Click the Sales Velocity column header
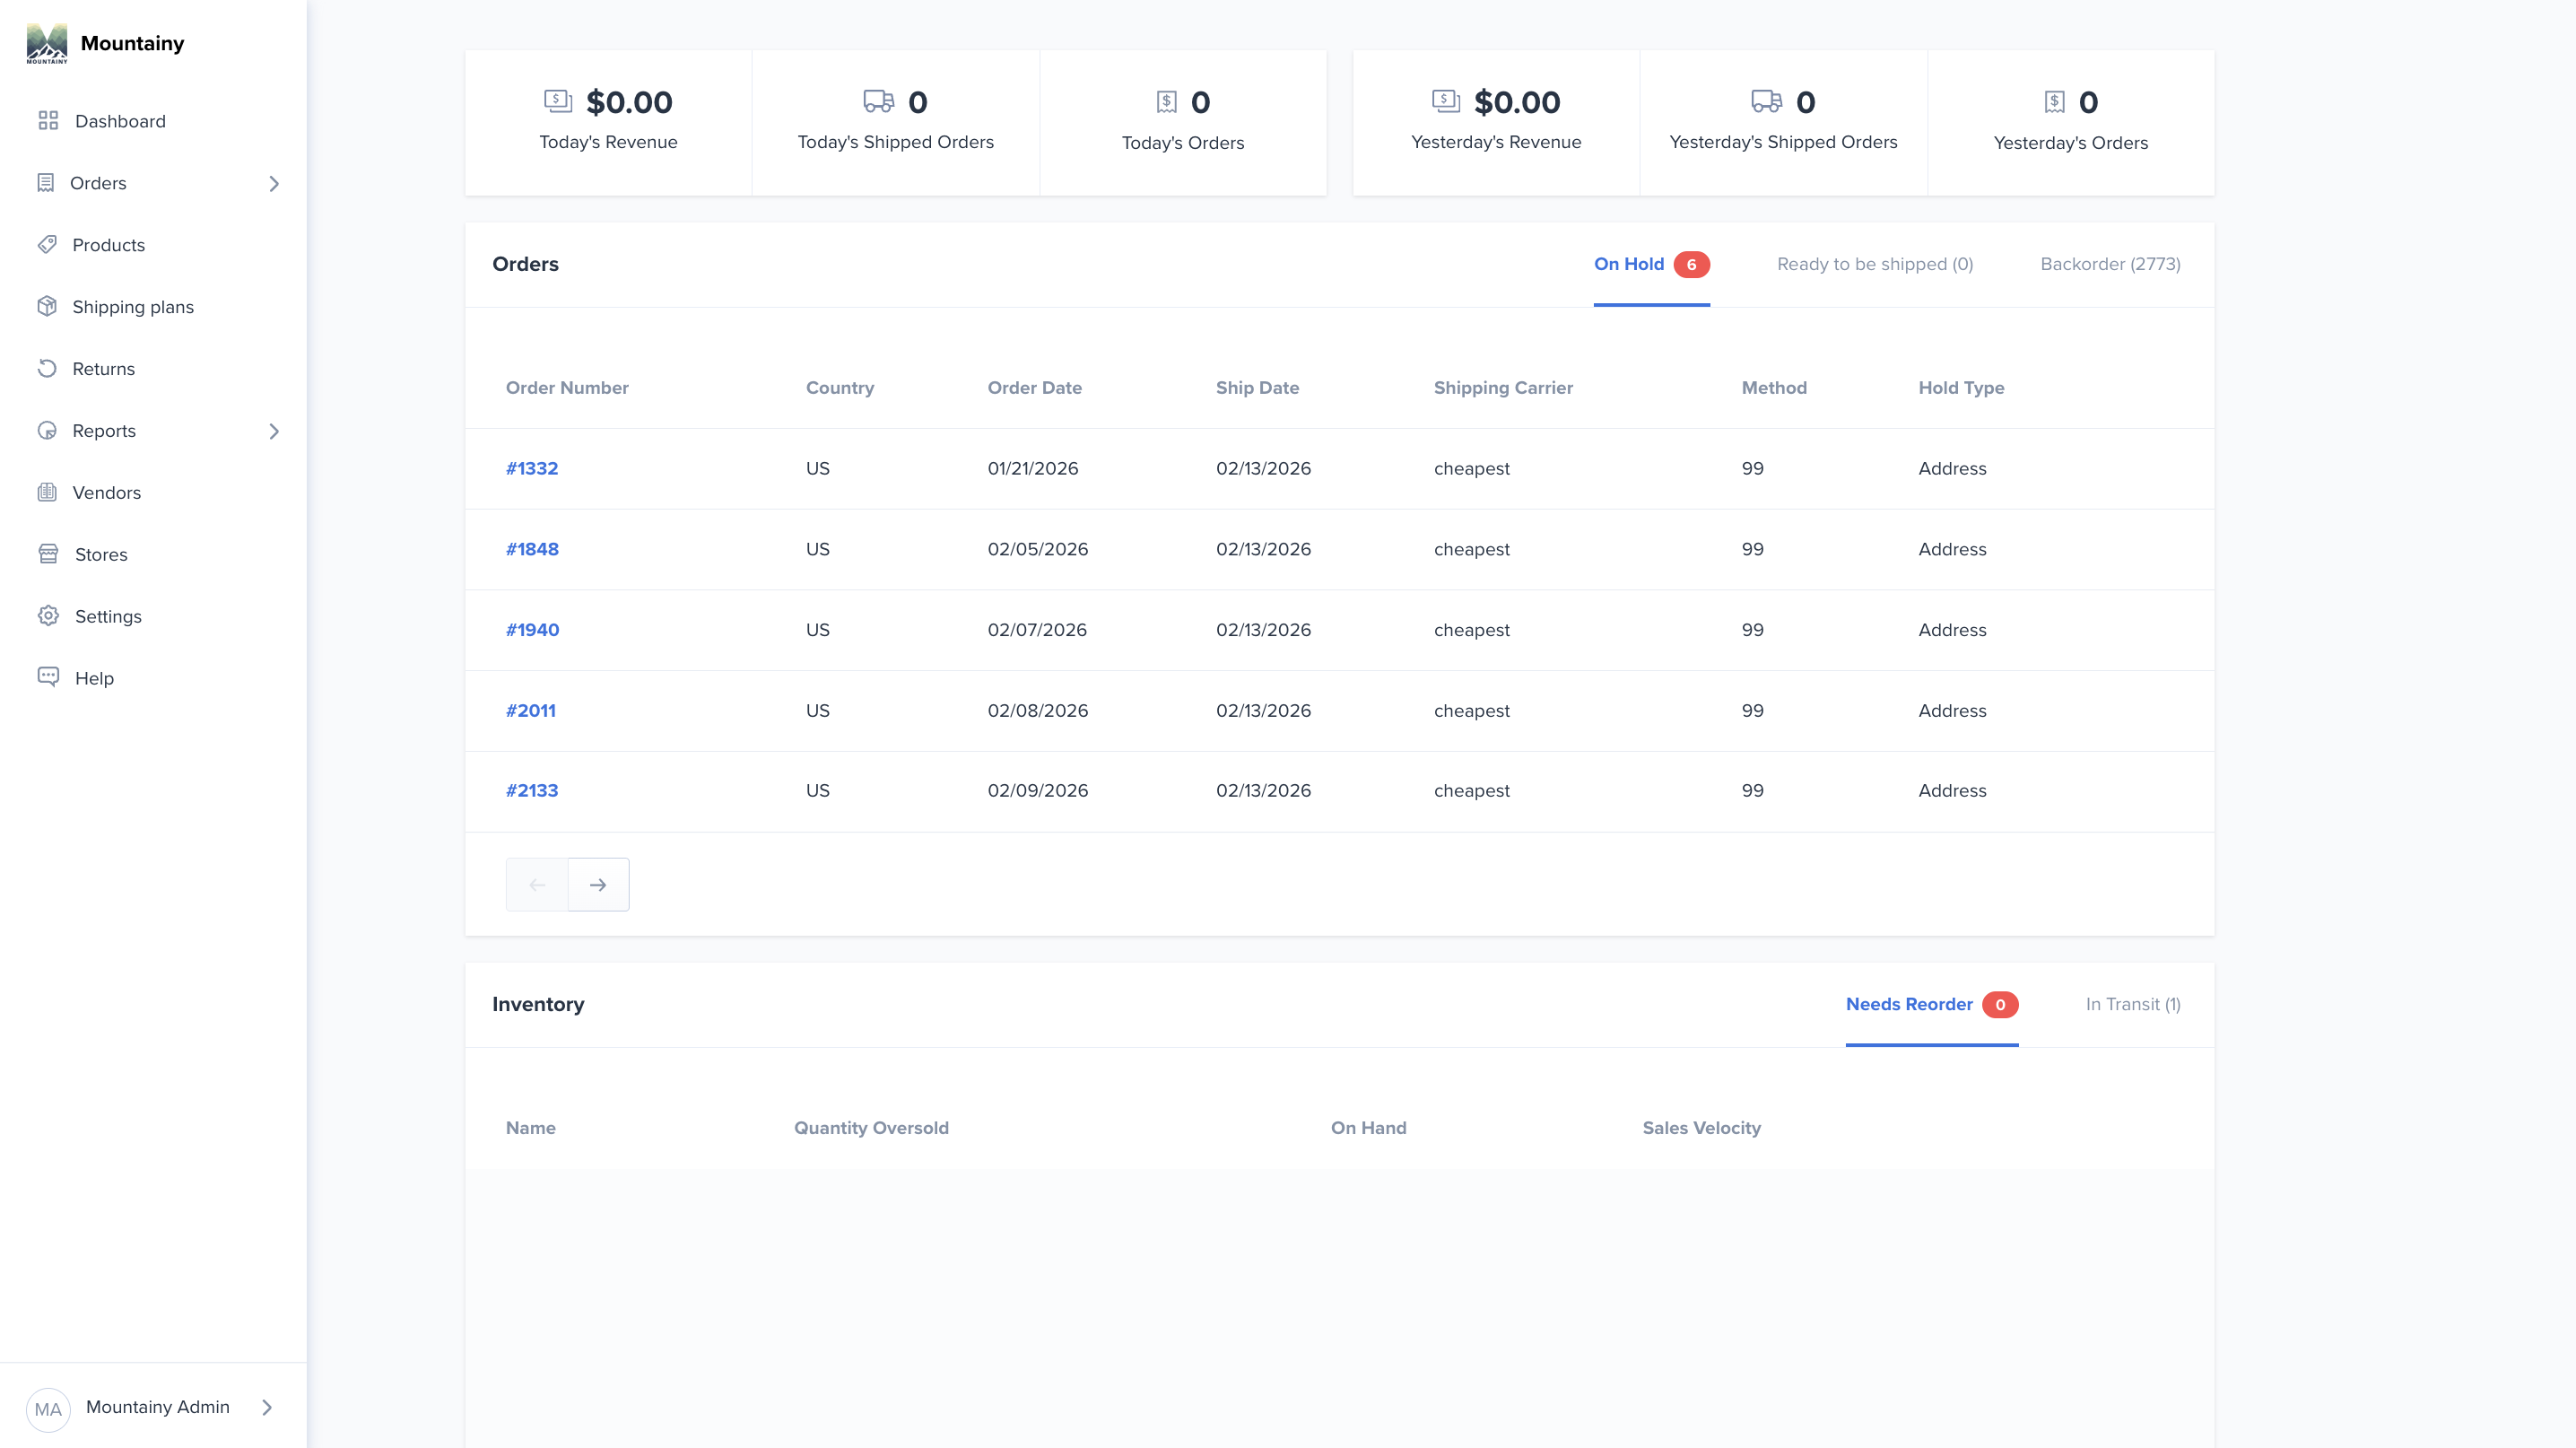This screenshot has height=1448, width=2576. (x=1701, y=1128)
